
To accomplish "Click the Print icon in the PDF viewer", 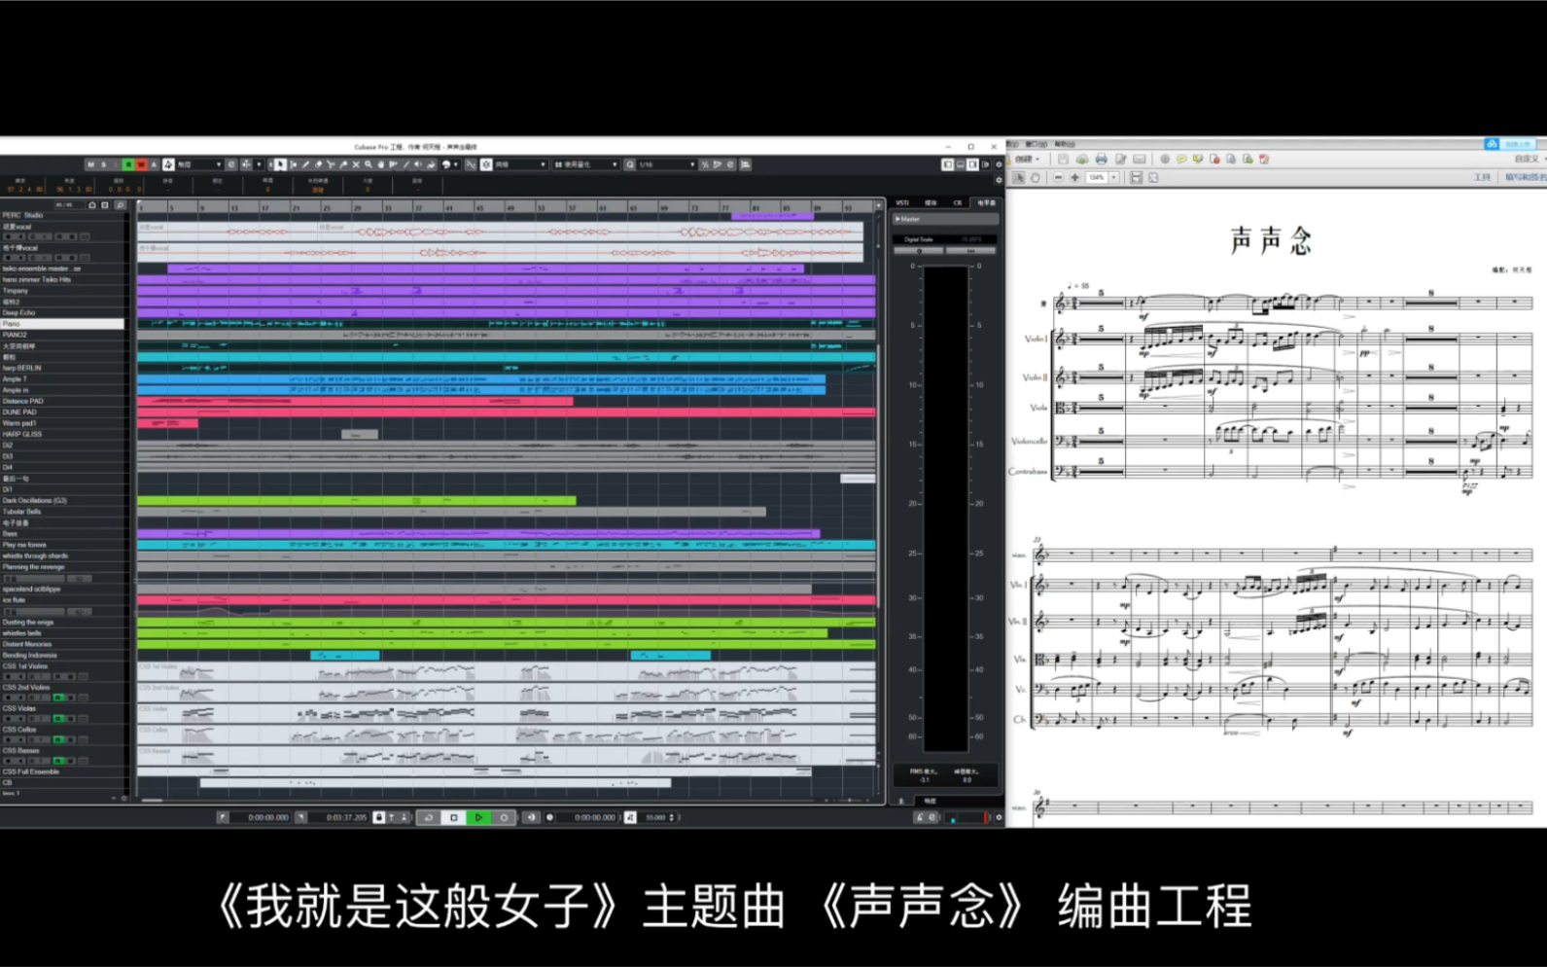I will tap(1101, 160).
